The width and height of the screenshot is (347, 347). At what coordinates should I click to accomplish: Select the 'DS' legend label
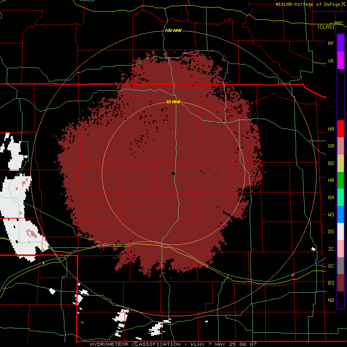tap(331, 231)
